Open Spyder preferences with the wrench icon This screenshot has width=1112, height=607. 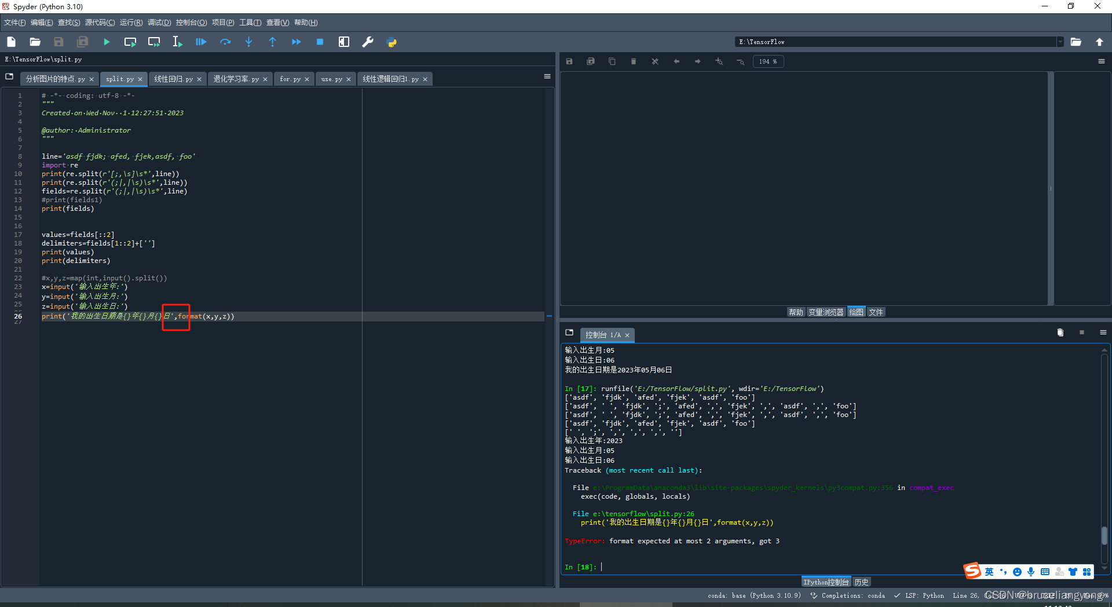tap(368, 42)
